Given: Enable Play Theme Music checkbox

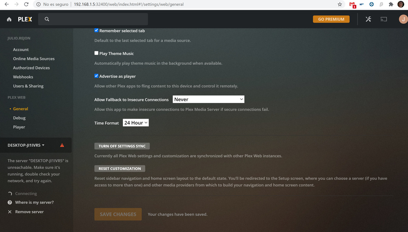Looking at the screenshot, I should pos(96,53).
